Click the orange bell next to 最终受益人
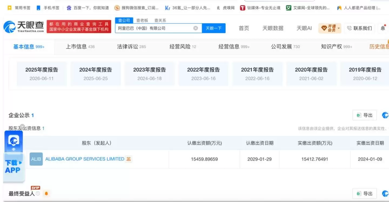This screenshot has width=389, height=202. [x=46, y=194]
